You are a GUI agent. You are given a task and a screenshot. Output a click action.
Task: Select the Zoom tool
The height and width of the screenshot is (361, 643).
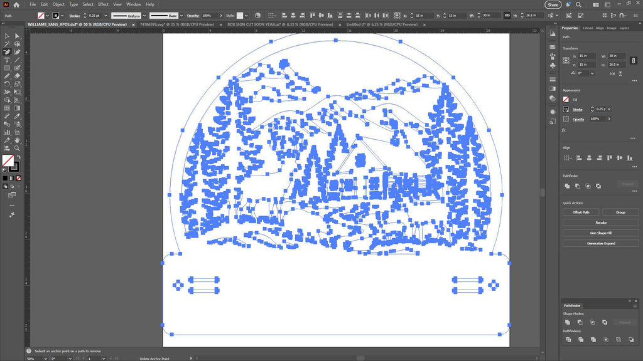[17, 148]
